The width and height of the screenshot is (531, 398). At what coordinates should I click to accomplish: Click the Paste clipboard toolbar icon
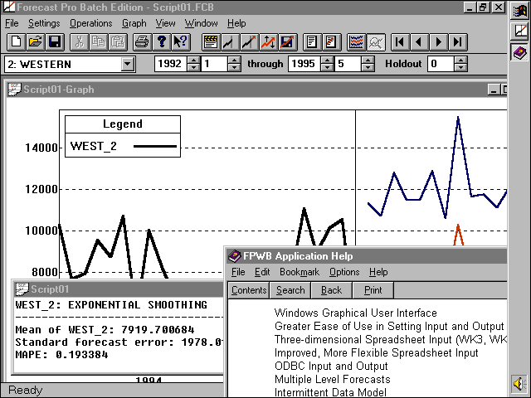tap(118, 42)
